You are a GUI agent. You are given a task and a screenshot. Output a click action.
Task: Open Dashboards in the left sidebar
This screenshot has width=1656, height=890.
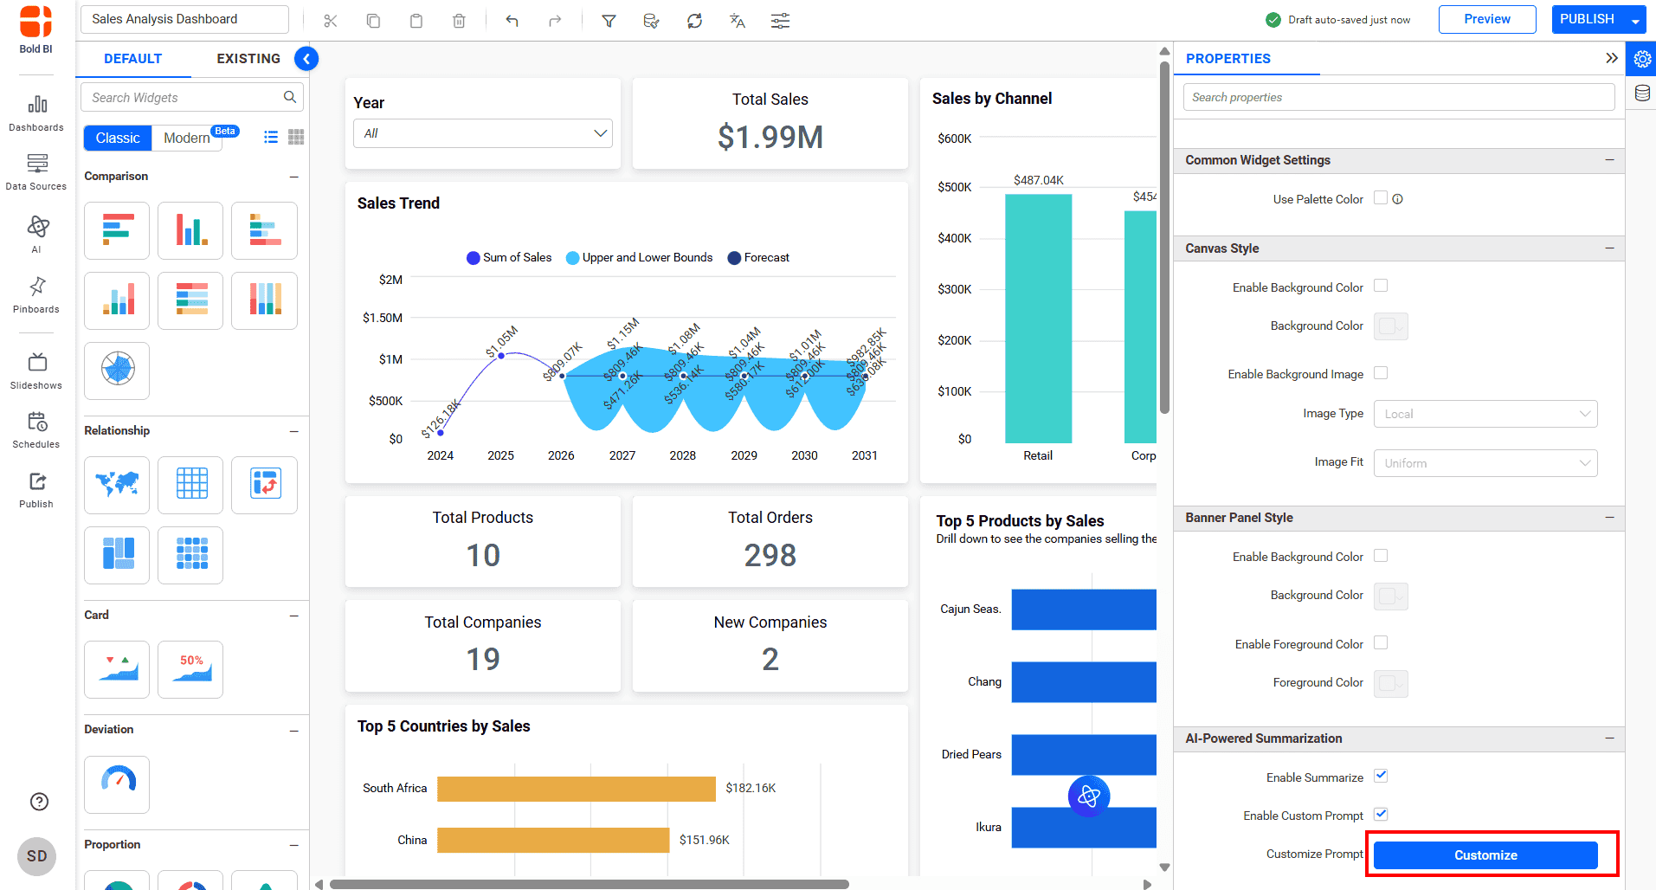36,113
